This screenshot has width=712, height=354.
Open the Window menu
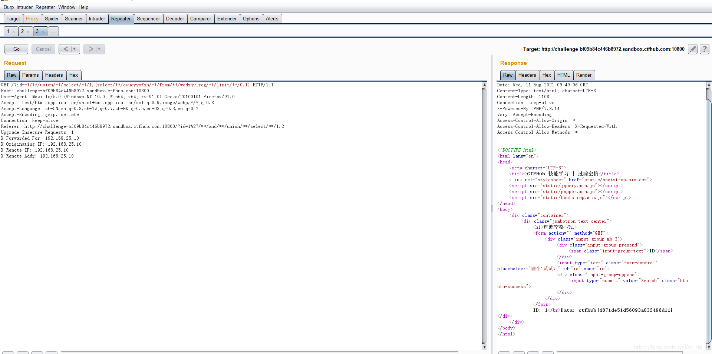[x=67, y=7]
